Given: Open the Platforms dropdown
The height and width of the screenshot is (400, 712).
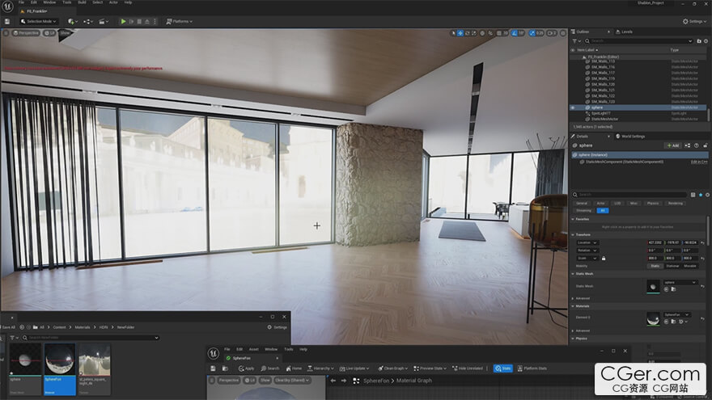Looking at the screenshot, I should 180,21.
